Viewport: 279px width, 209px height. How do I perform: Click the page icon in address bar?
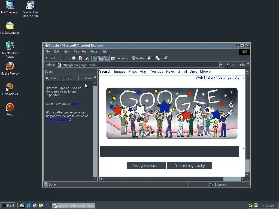[x=59, y=65]
